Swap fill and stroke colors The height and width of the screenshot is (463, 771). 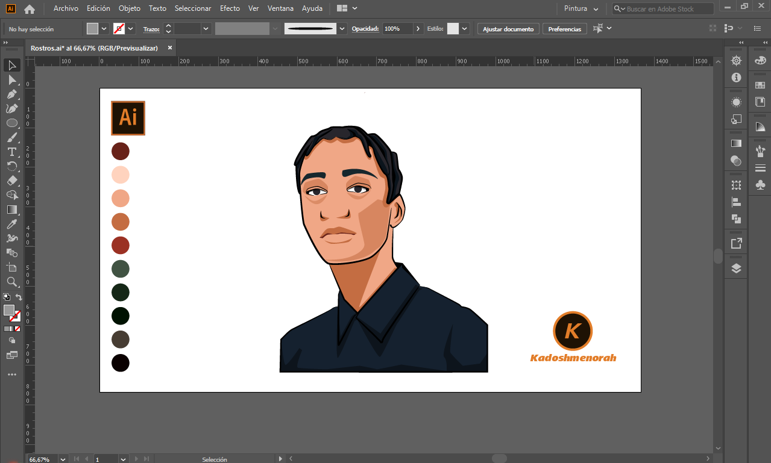coord(19,297)
